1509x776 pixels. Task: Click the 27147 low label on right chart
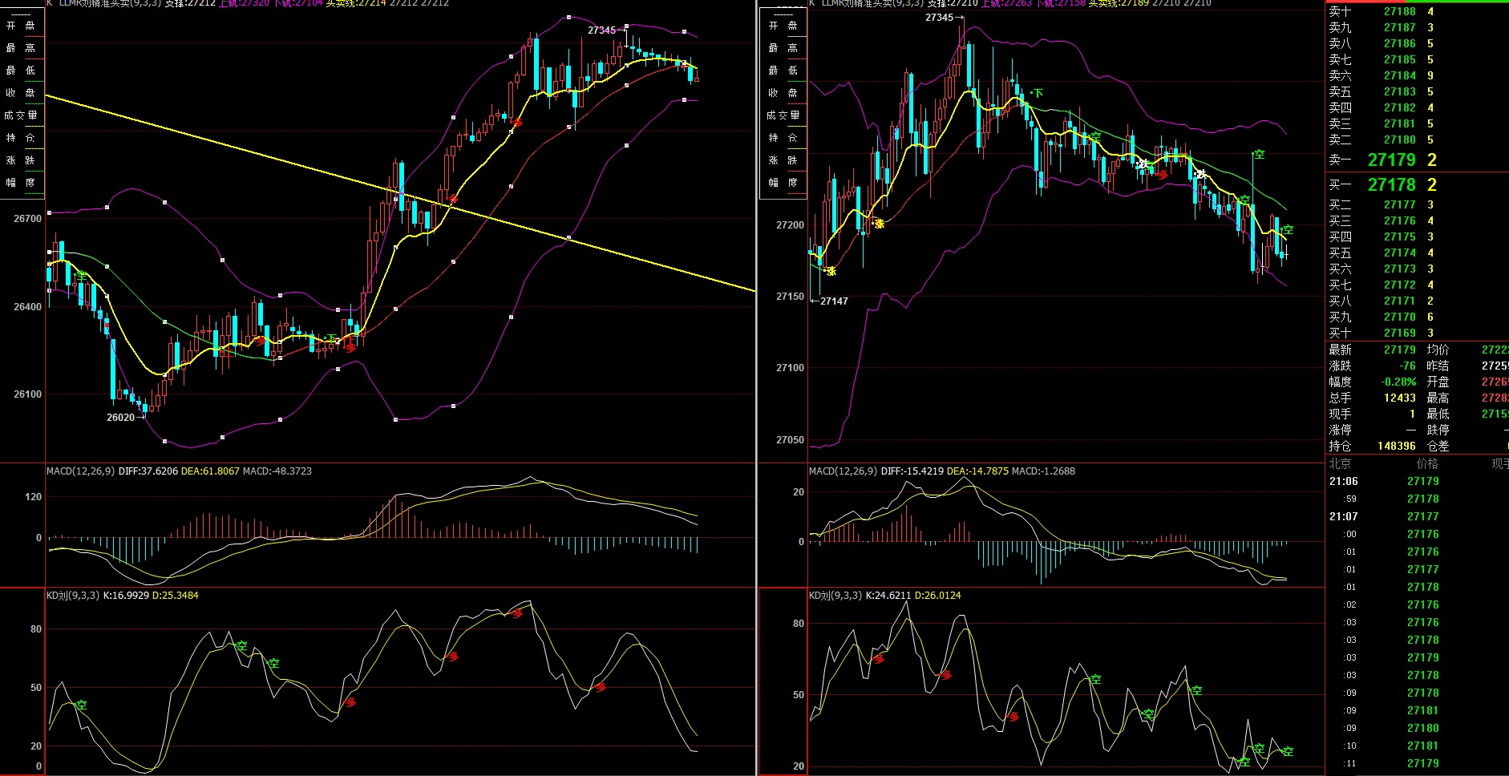pyautogui.click(x=834, y=301)
